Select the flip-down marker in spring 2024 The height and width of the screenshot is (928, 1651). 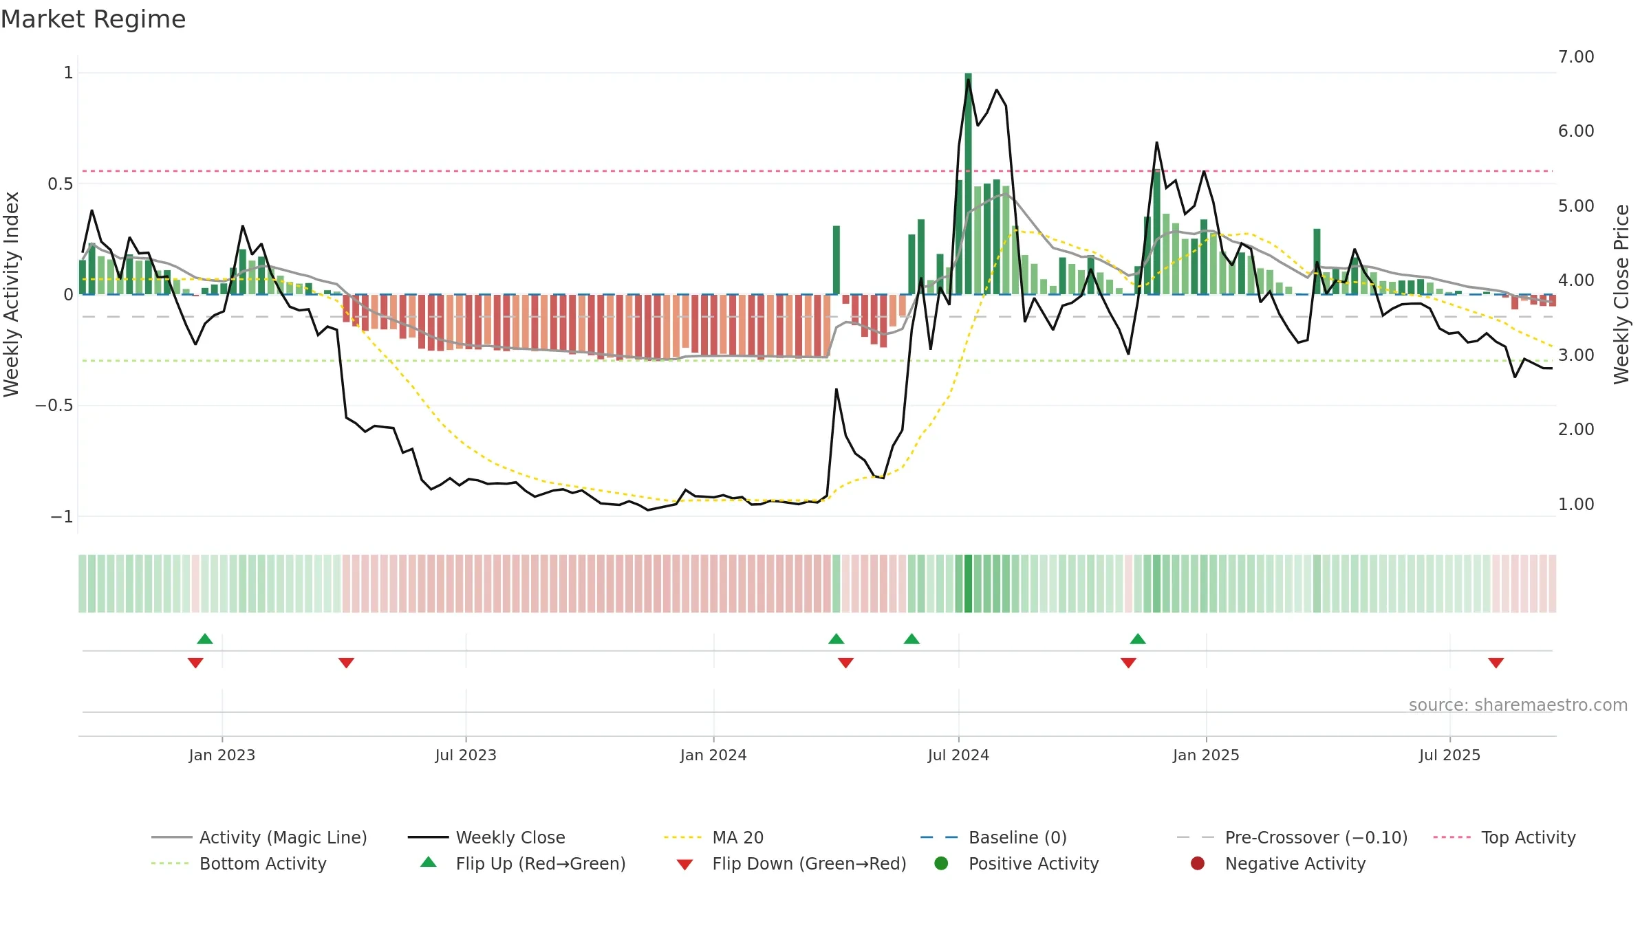tap(845, 663)
